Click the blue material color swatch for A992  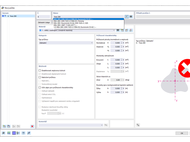(x=40, y=30)
